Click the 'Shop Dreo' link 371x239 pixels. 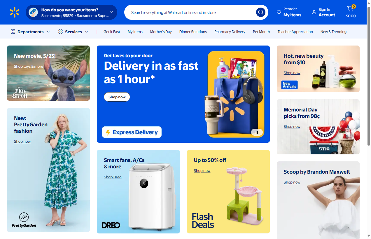tap(113, 177)
